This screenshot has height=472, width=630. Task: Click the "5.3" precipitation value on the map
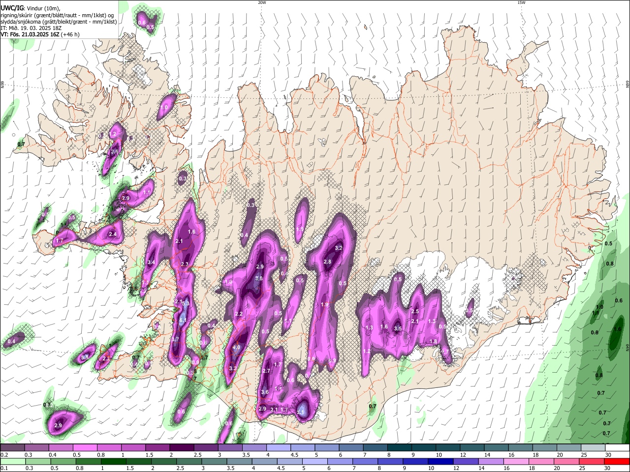[x=186, y=304]
